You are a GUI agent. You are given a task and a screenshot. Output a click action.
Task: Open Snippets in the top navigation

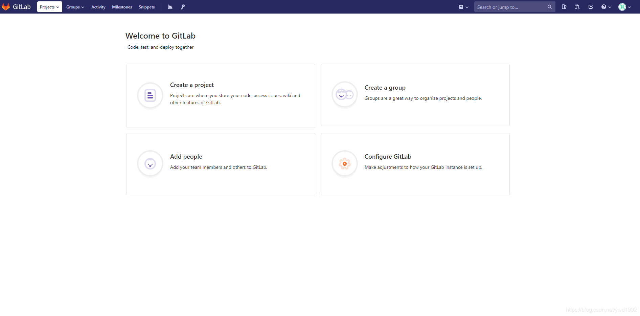point(146,7)
